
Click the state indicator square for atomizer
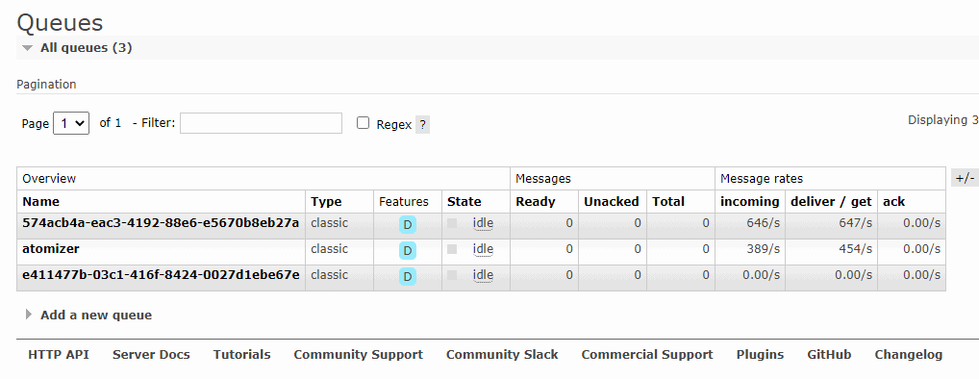[x=452, y=249]
